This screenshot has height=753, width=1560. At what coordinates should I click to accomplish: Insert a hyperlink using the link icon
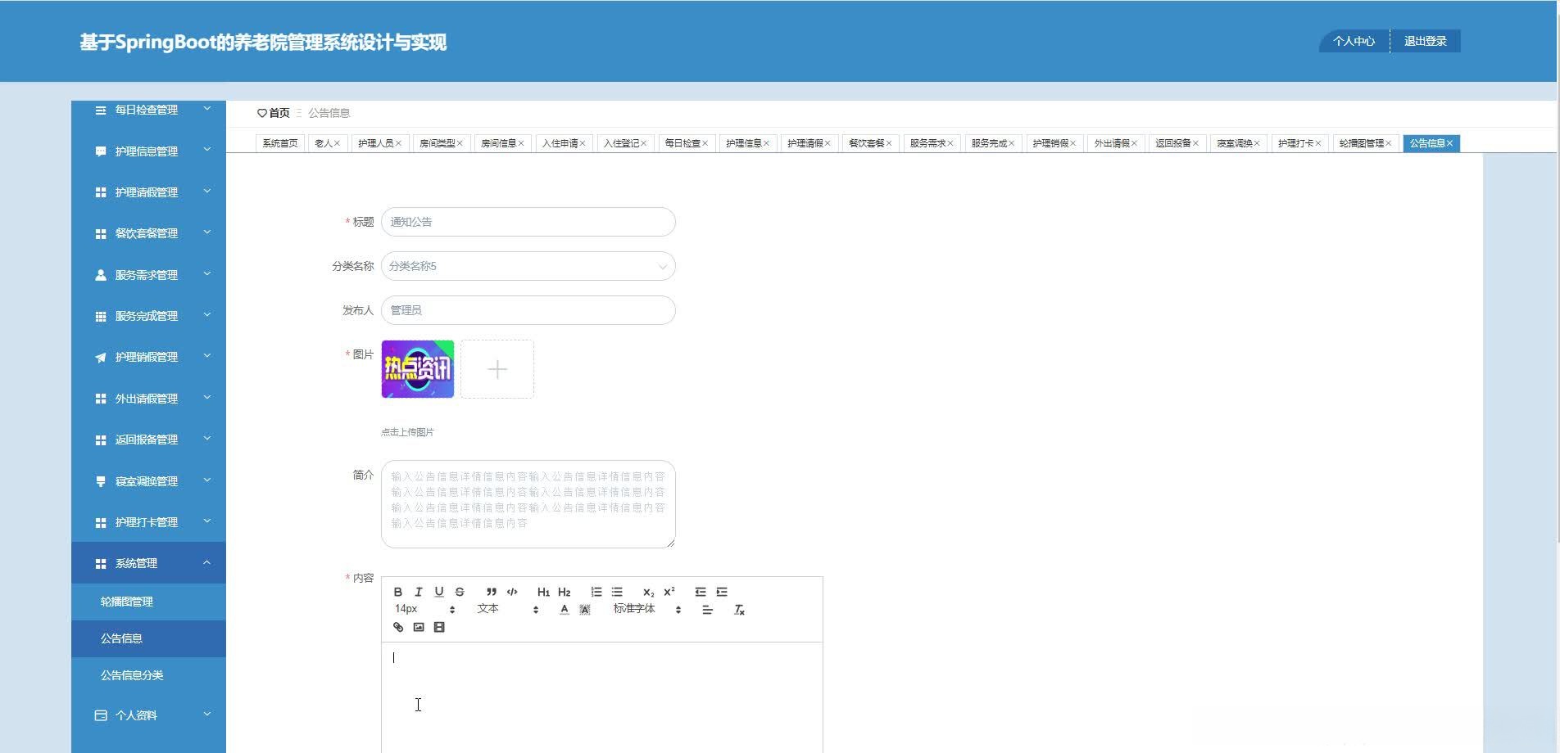click(399, 627)
